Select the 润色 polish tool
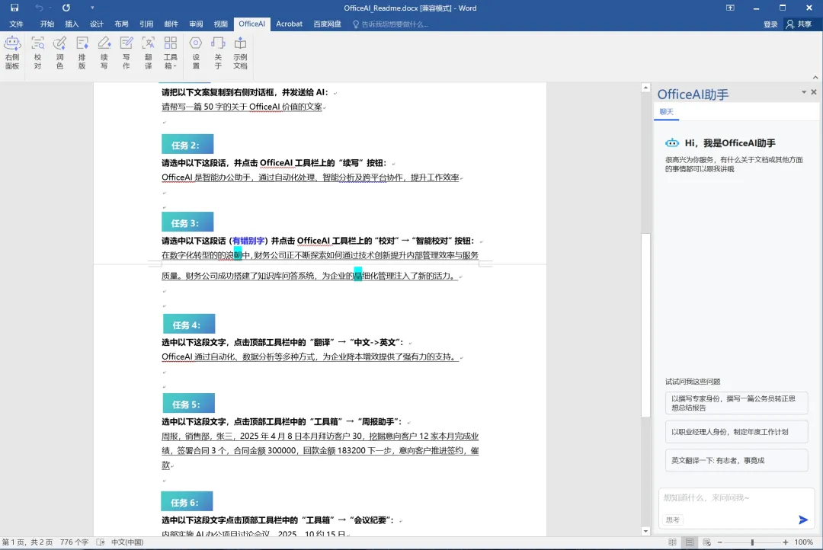The image size is (823, 550). (x=59, y=53)
